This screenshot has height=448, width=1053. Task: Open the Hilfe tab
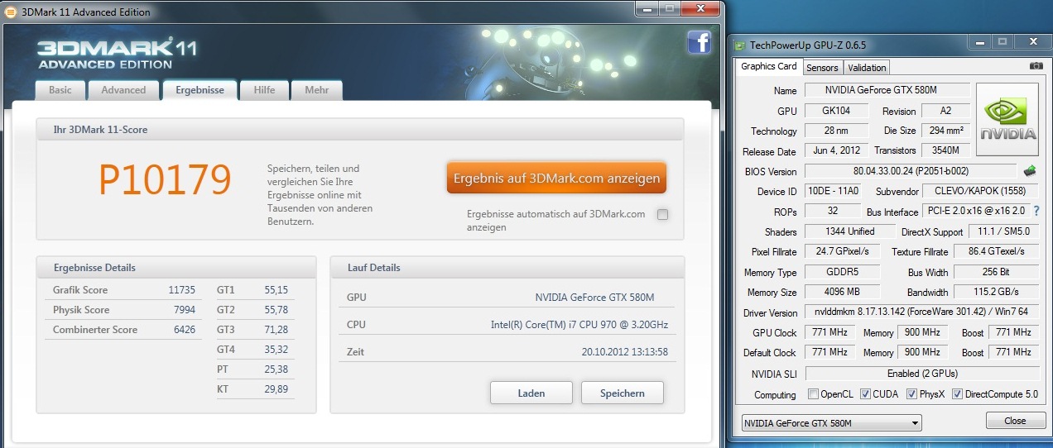[265, 90]
